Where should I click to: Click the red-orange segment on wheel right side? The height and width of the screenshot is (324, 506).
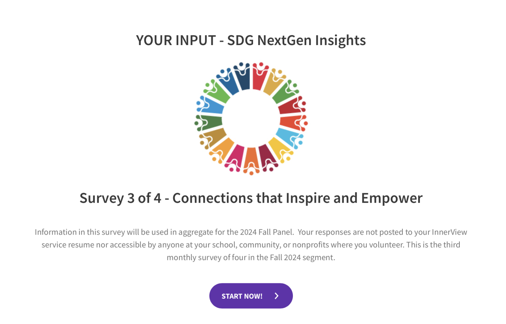293,122
